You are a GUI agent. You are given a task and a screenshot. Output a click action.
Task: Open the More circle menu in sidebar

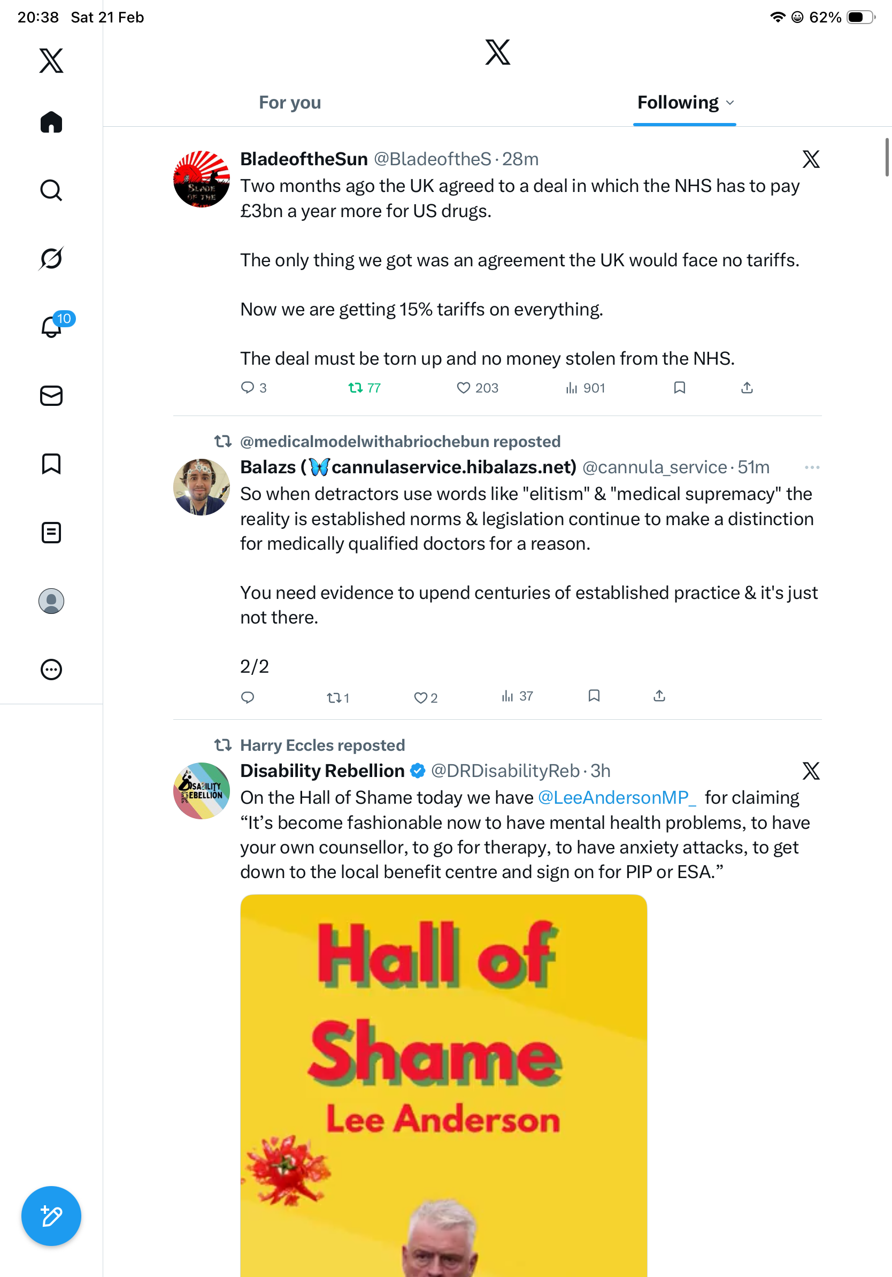click(x=51, y=669)
